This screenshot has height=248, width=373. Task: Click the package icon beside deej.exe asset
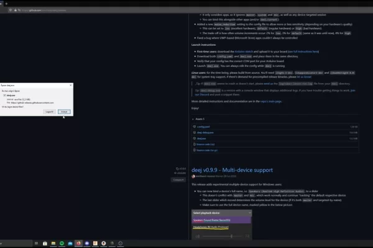(195, 138)
